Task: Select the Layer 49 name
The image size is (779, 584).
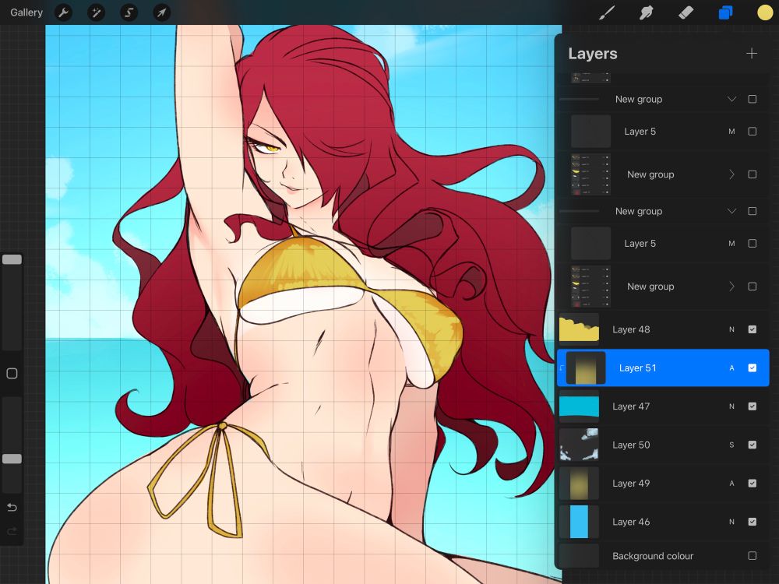Action: point(631,484)
